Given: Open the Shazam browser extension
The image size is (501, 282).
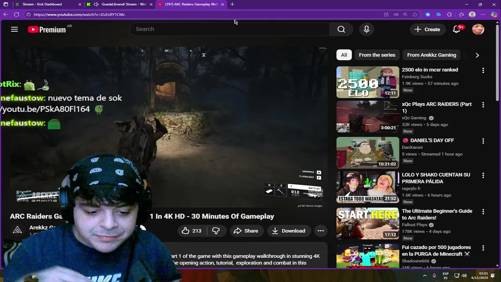Looking at the screenshot, I should 427,14.
